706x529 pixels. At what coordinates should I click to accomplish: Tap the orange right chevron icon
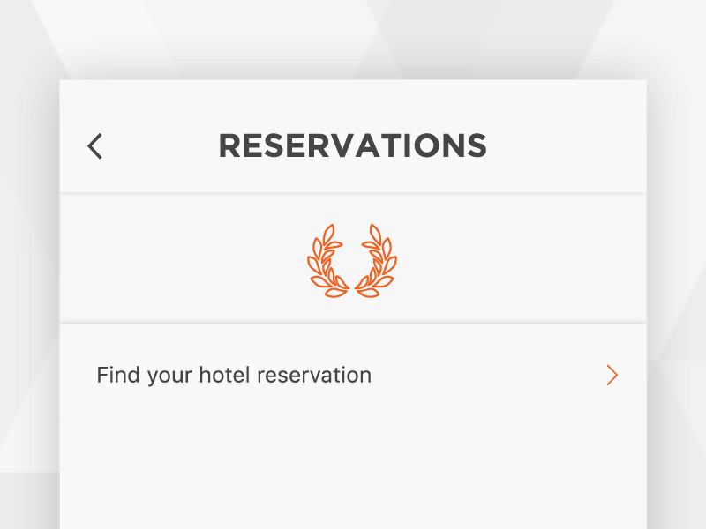612,376
